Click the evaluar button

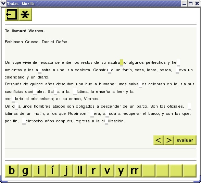[185, 140]
